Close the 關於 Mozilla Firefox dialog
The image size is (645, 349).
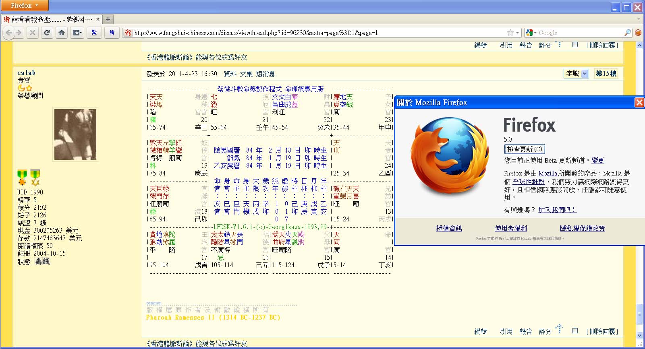639,102
